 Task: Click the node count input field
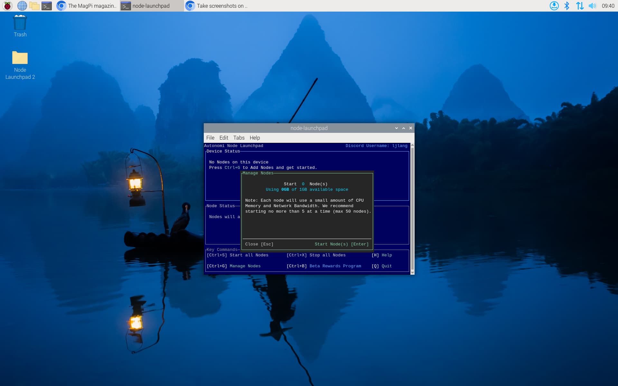click(x=303, y=184)
